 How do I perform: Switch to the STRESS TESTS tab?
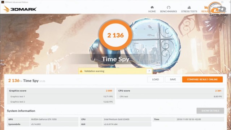(189, 11)
